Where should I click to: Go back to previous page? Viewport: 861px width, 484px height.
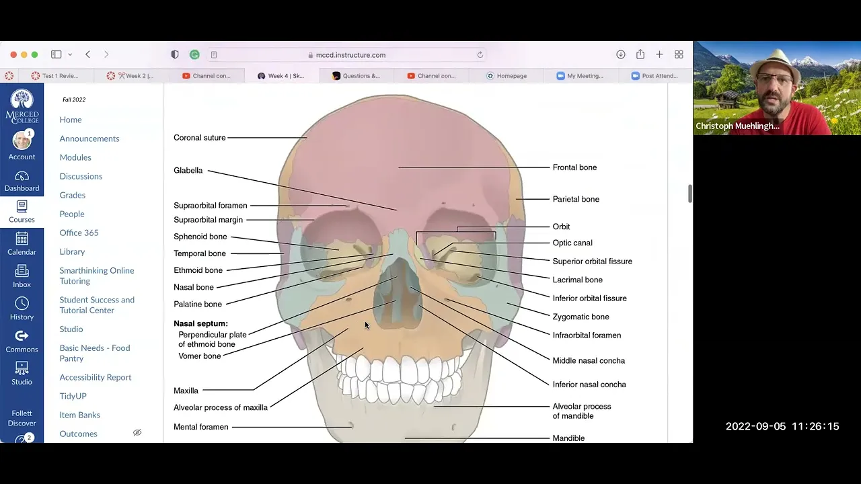(88, 54)
